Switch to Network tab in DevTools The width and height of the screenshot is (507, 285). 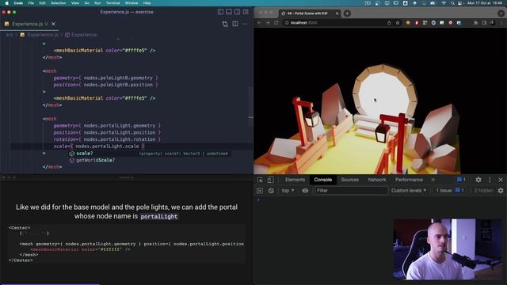377,180
